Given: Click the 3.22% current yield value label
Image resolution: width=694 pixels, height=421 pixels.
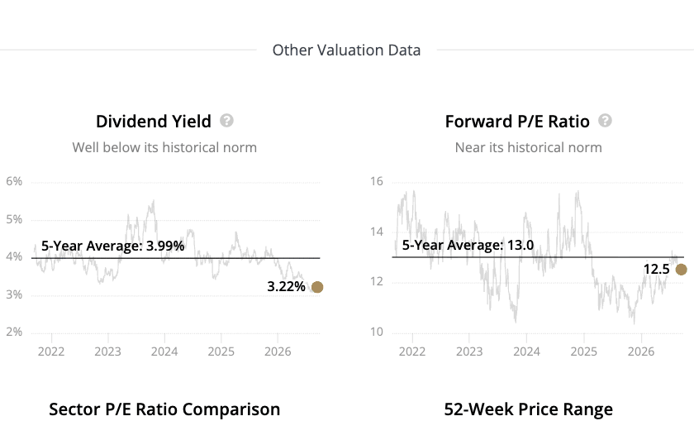Looking at the screenshot, I should (287, 287).
